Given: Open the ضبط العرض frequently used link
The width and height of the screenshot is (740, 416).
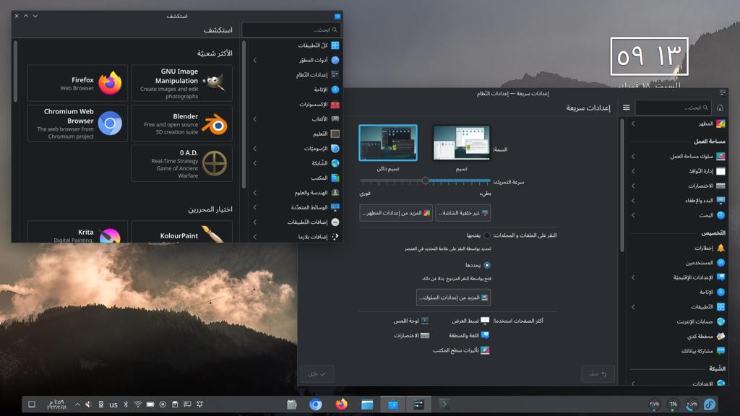Looking at the screenshot, I should 470,321.
